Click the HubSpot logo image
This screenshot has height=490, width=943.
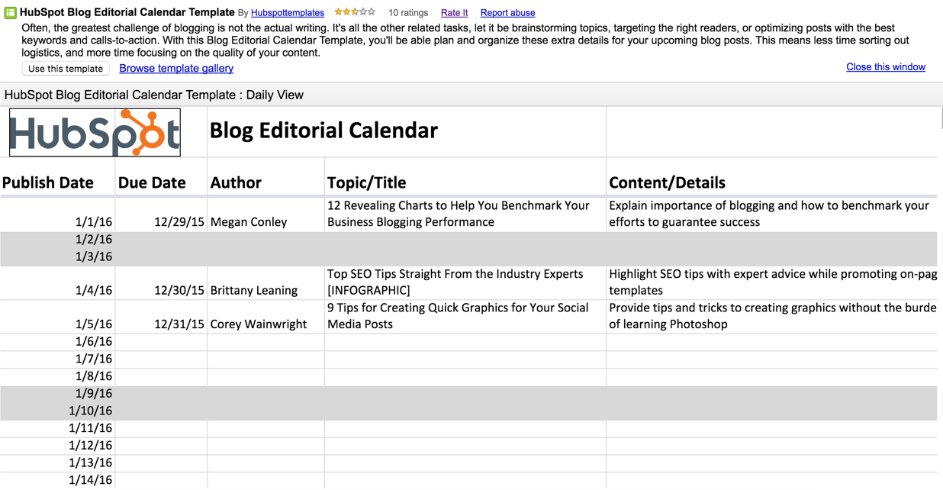point(95,133)
